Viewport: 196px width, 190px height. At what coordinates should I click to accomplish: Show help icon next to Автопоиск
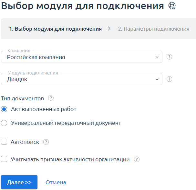(x=46, y=142)
